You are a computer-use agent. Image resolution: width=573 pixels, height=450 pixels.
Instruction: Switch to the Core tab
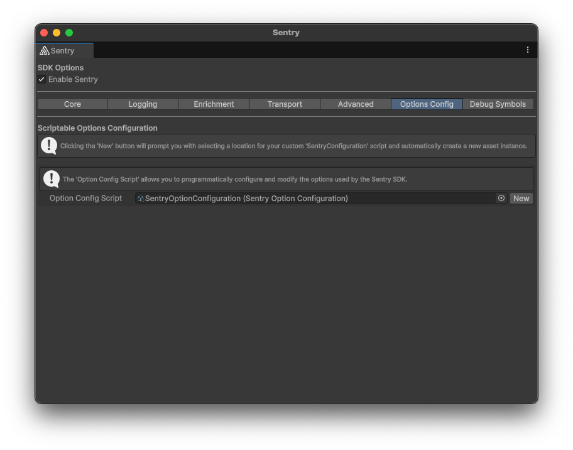(x=72, y=104)
